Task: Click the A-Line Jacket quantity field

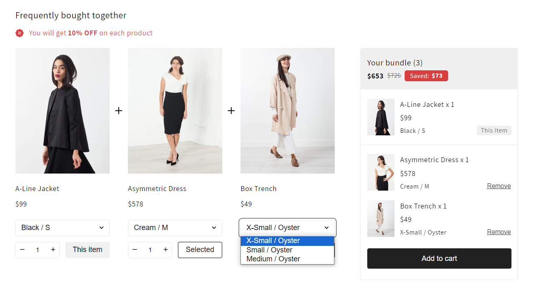Action: point(37,250)
